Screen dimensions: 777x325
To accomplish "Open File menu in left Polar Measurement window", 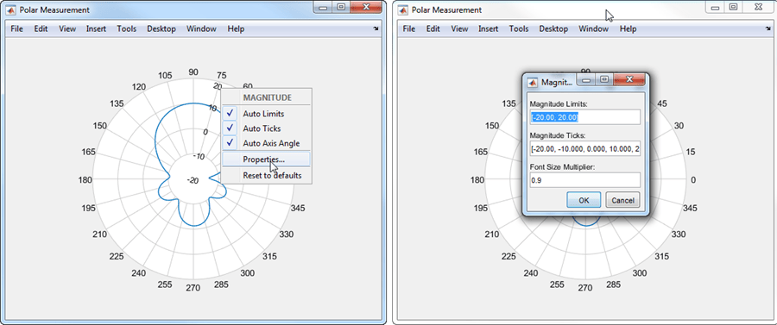I will pos(17,28).
